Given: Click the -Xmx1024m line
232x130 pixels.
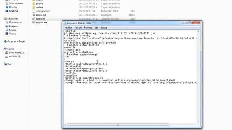Looking at the screenshot, I should point(70,75).
